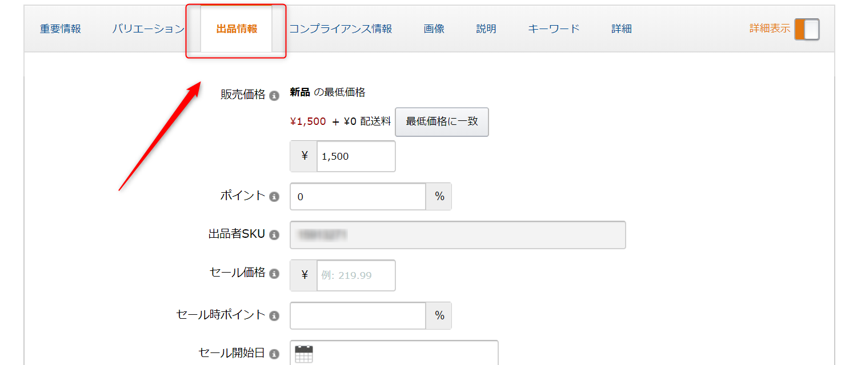The height and width of the screenshot is (365, 845).
Task: Click the ポイント percentage input field
Action: (x=358, y=197)
